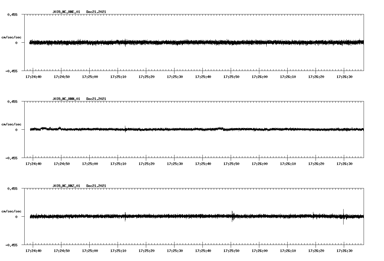Click the Dec21,2021 date on the HNZ plot

click(96, 186)
